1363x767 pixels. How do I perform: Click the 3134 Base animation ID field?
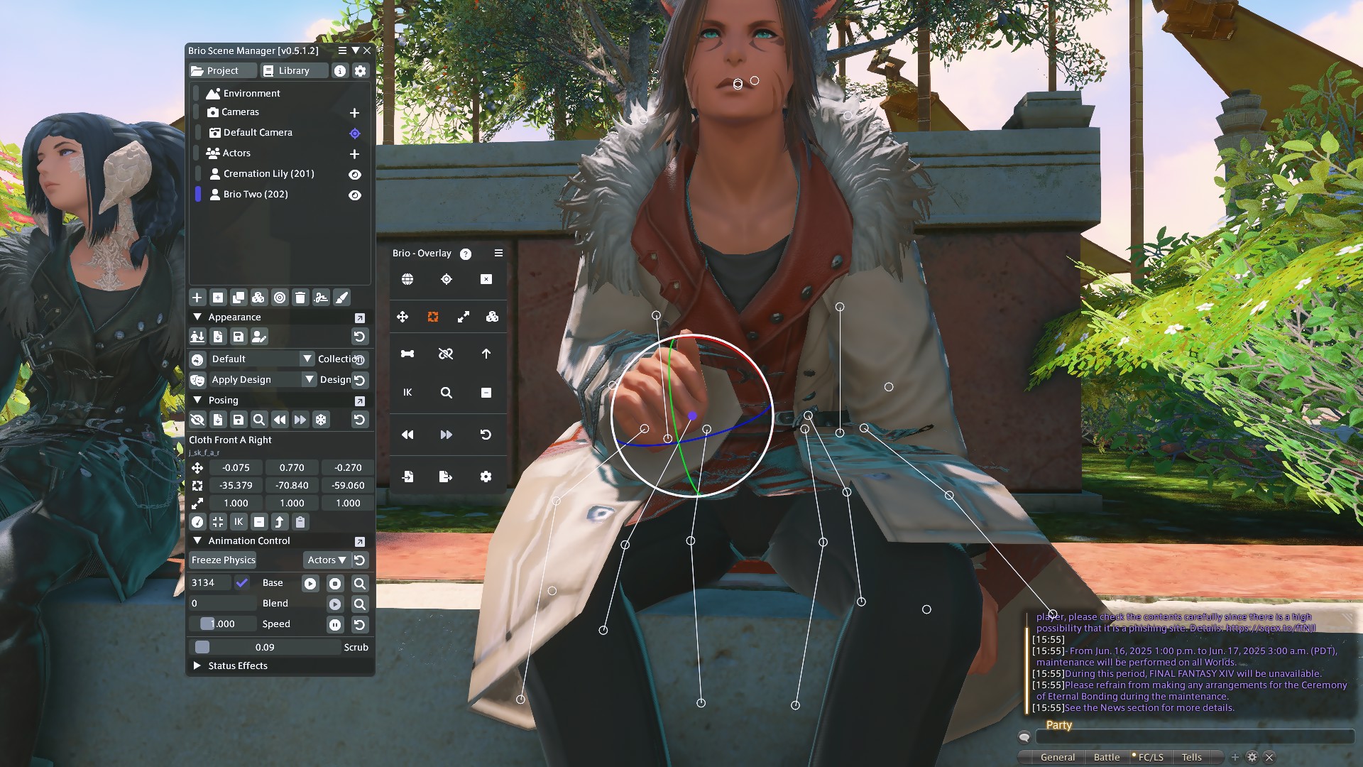coord(209,583)
